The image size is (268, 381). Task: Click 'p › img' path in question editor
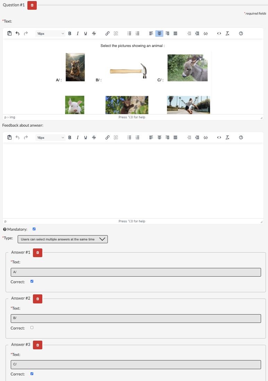coord(10,117)
